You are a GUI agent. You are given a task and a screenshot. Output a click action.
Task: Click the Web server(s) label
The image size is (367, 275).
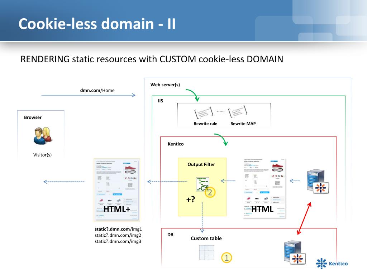tap(165, 85)
